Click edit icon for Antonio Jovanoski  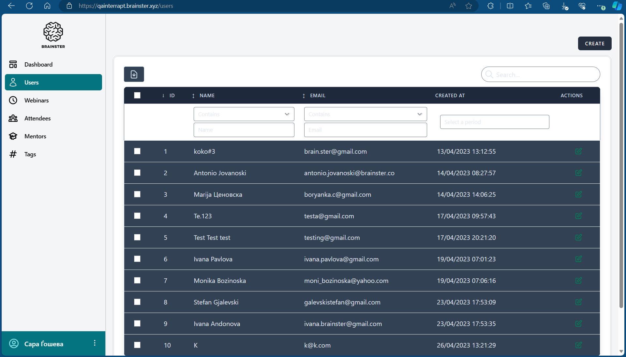[x=578, y=173]
